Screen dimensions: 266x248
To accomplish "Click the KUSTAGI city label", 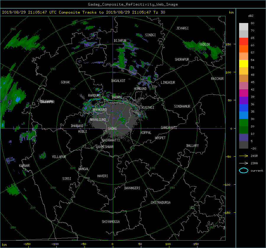I will 148,108.
